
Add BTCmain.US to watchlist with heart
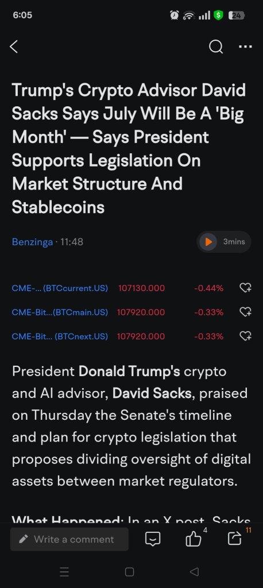245,312
